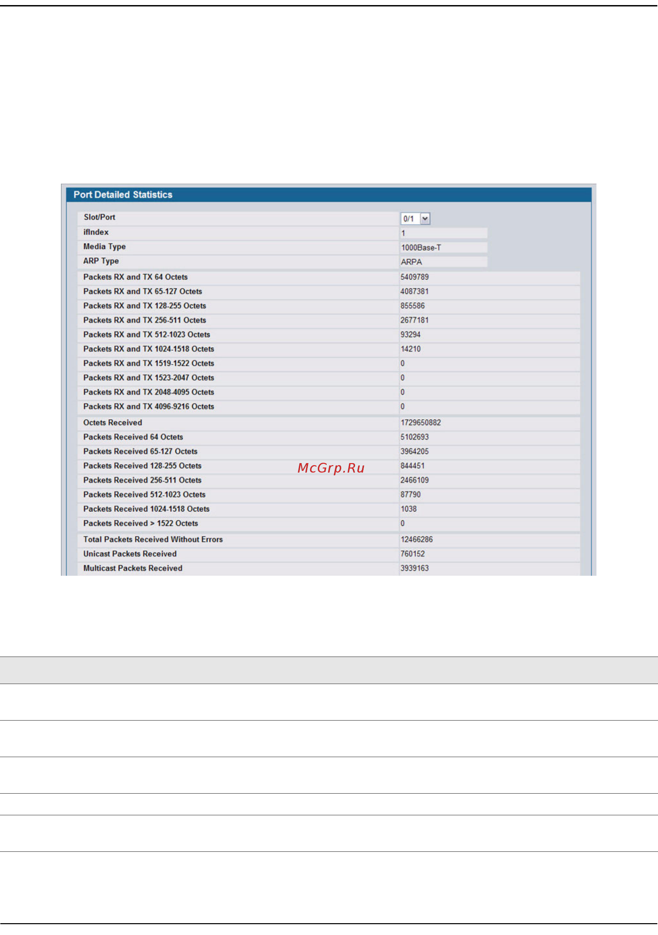The height and width of the screenshot is (935, 658).
Task: Open the Slot/Port dropdown showing 0/1
Action: (415, 219)
